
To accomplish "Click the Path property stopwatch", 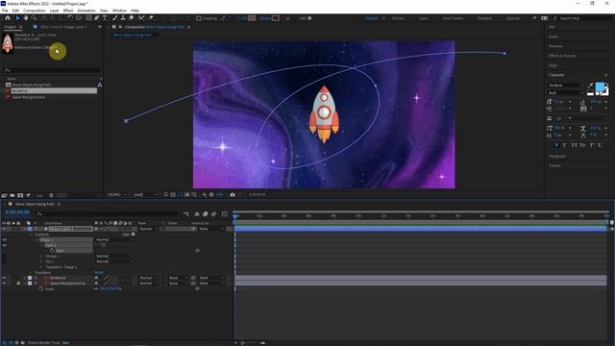I will pos(52,250).
